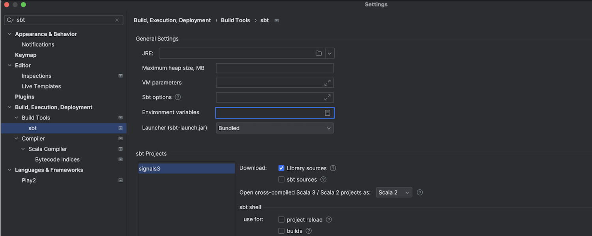Open the Environment variables editor icon
The image size is (592, 236).
pos(327,113)
